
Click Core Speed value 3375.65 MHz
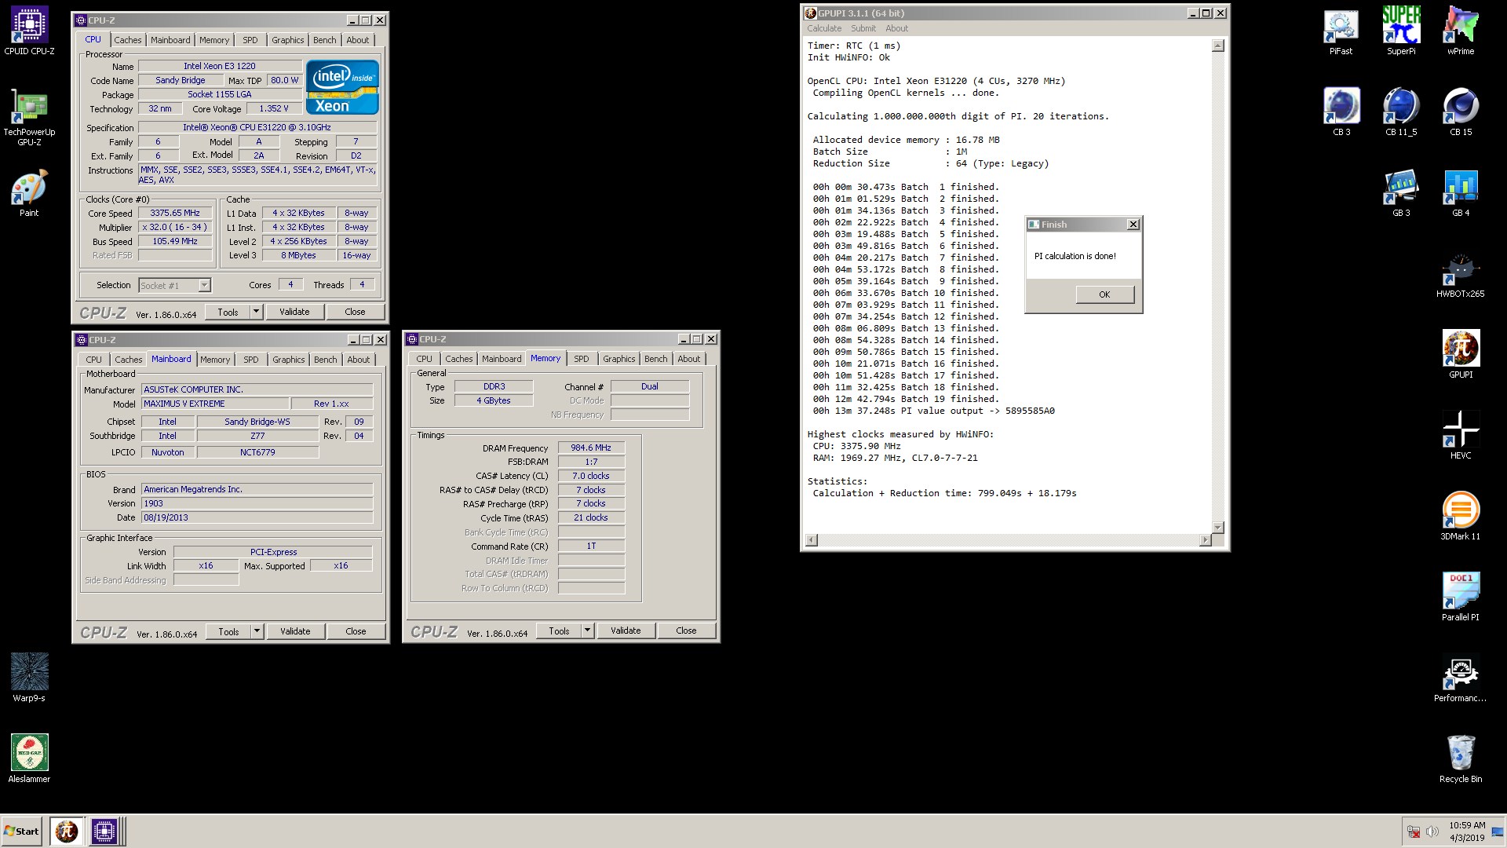coord(176,213)
